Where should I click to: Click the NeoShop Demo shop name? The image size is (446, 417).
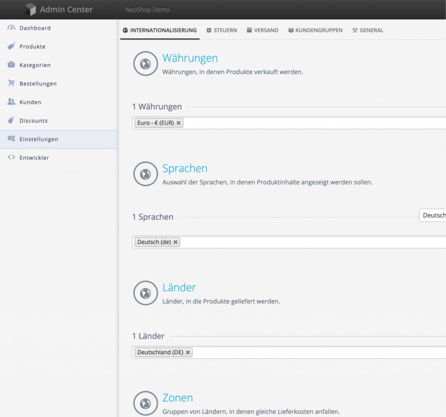tap(147, 10)
